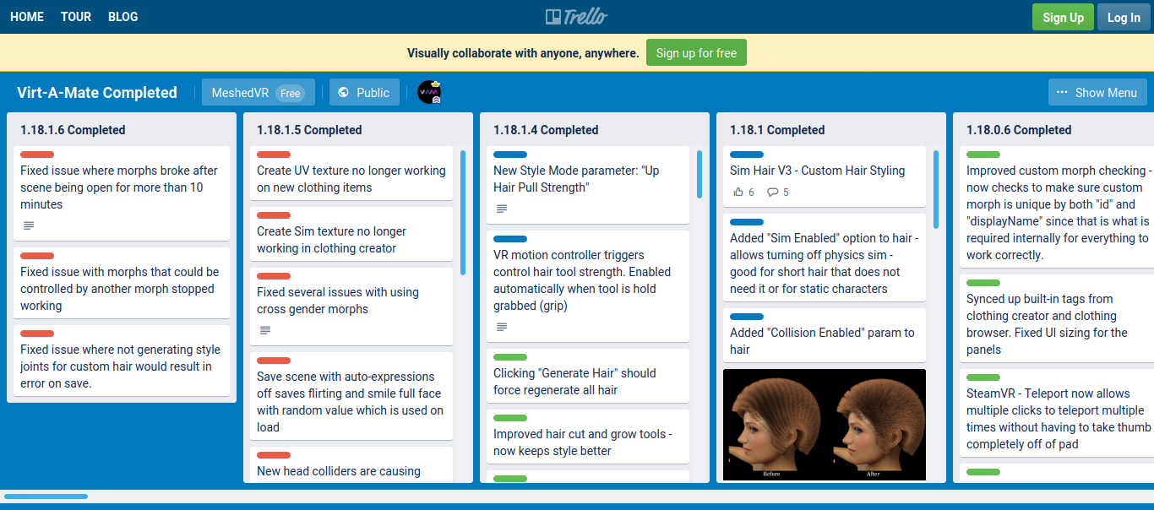Click blue label on Sim Hair V3 card
The width and height of the screenshot is (1154, 510).
tap(747, 155)
